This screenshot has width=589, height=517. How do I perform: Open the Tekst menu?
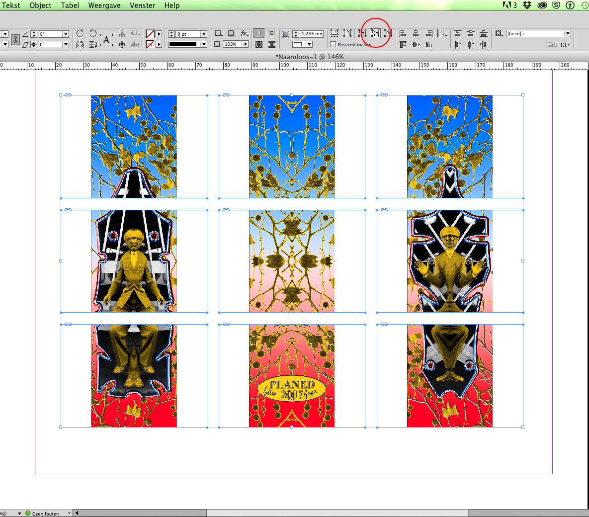pos(11,5)
